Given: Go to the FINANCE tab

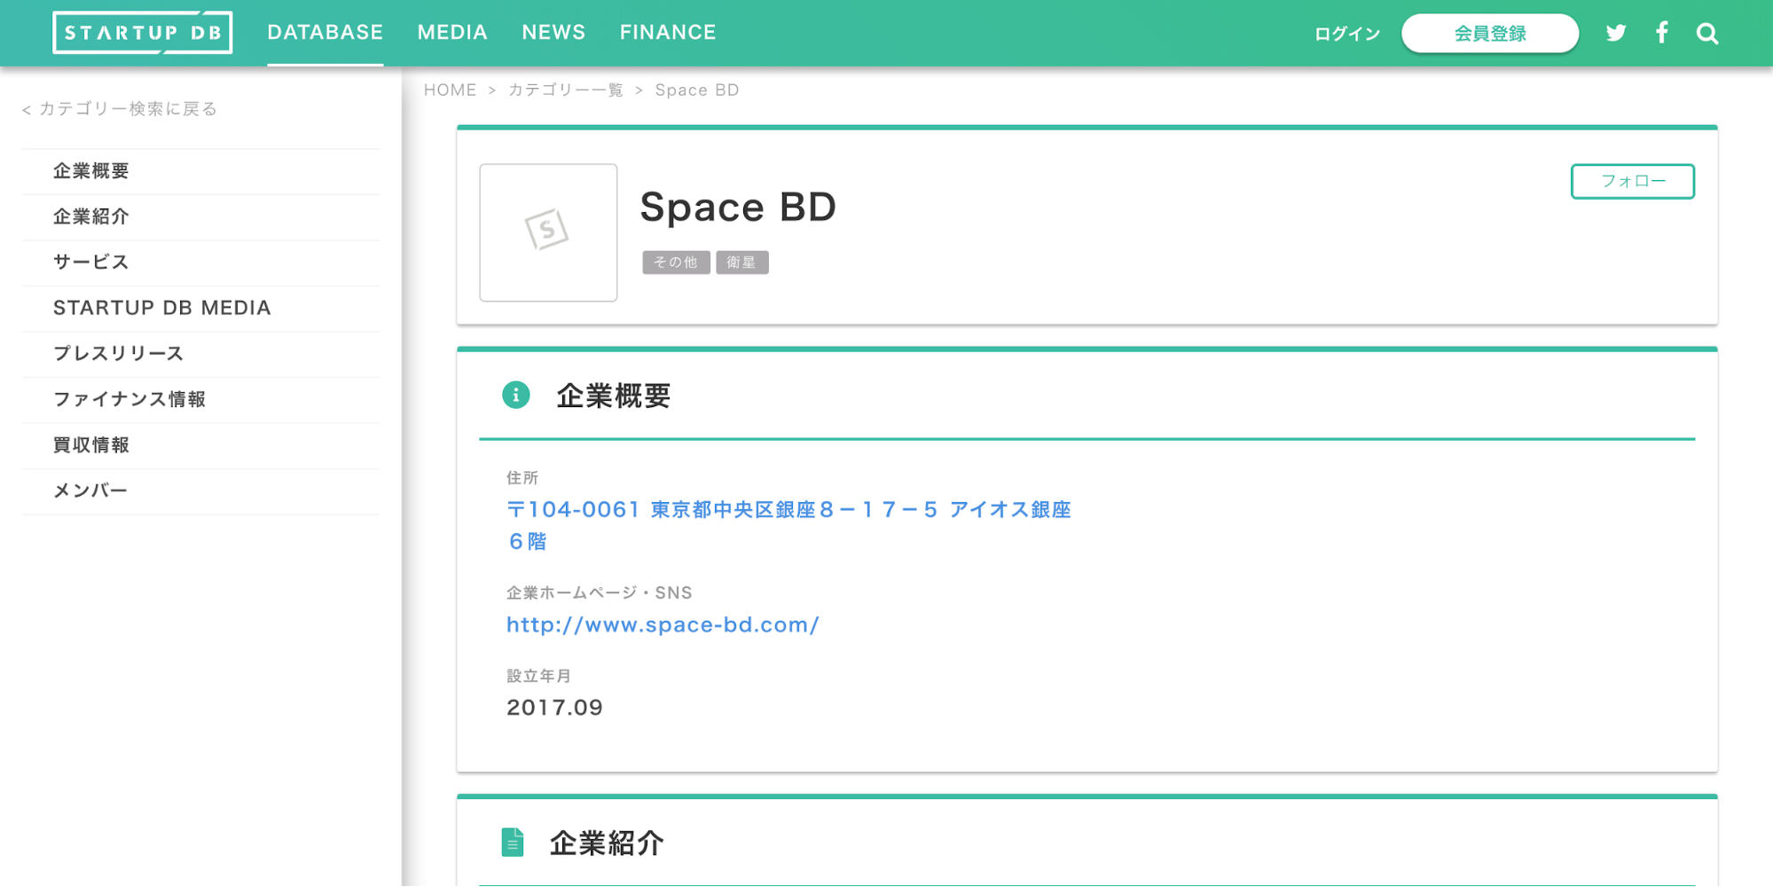Looking at the screenshot, I should click(668, 33).
